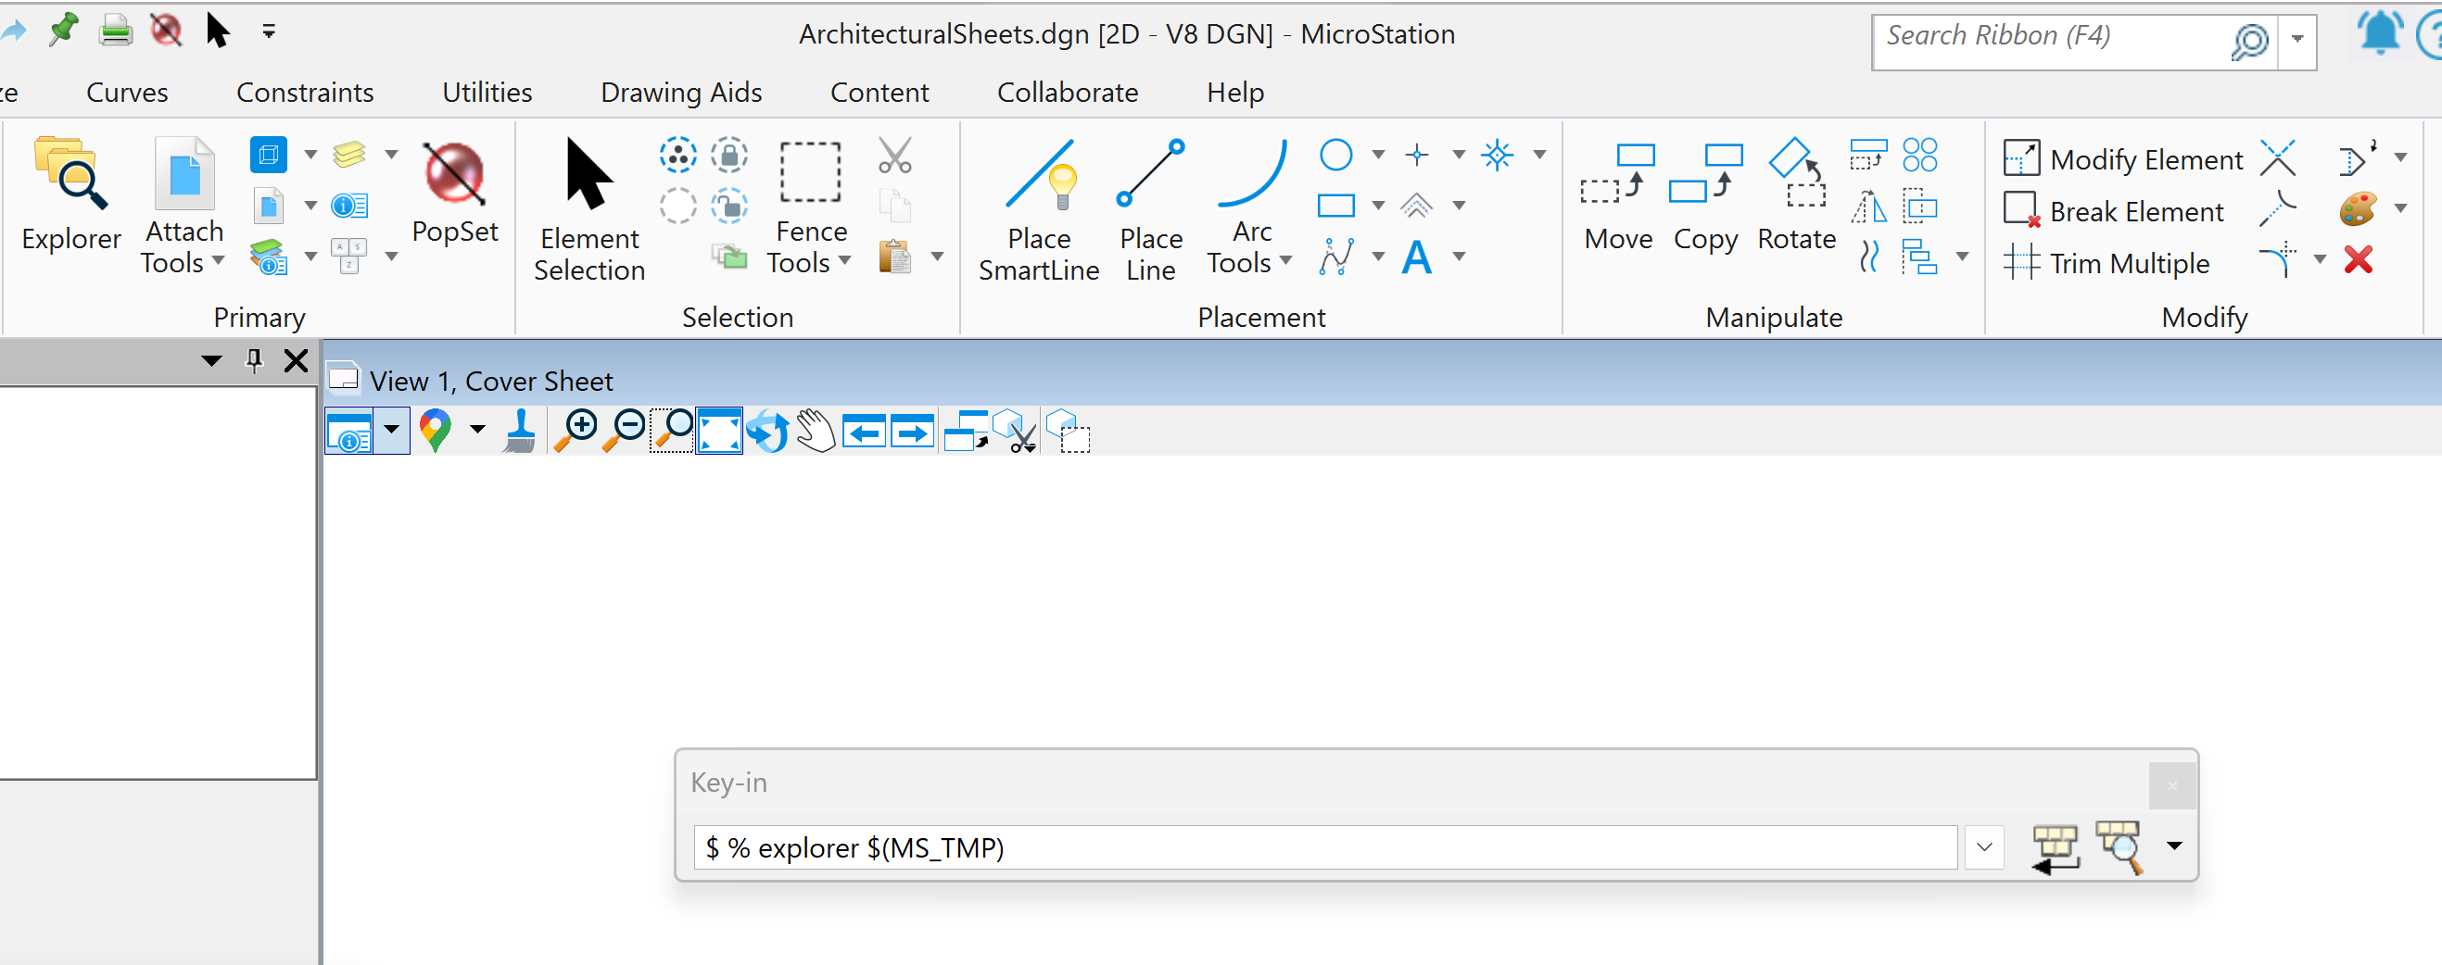Click the red Delete Element X

coord(2358,259)
